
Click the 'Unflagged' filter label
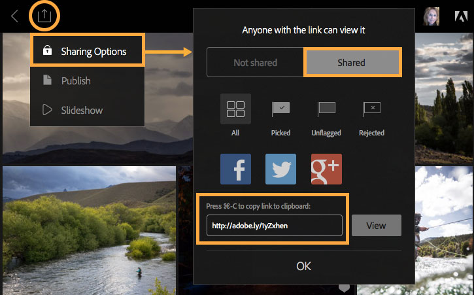coord(326,133)
